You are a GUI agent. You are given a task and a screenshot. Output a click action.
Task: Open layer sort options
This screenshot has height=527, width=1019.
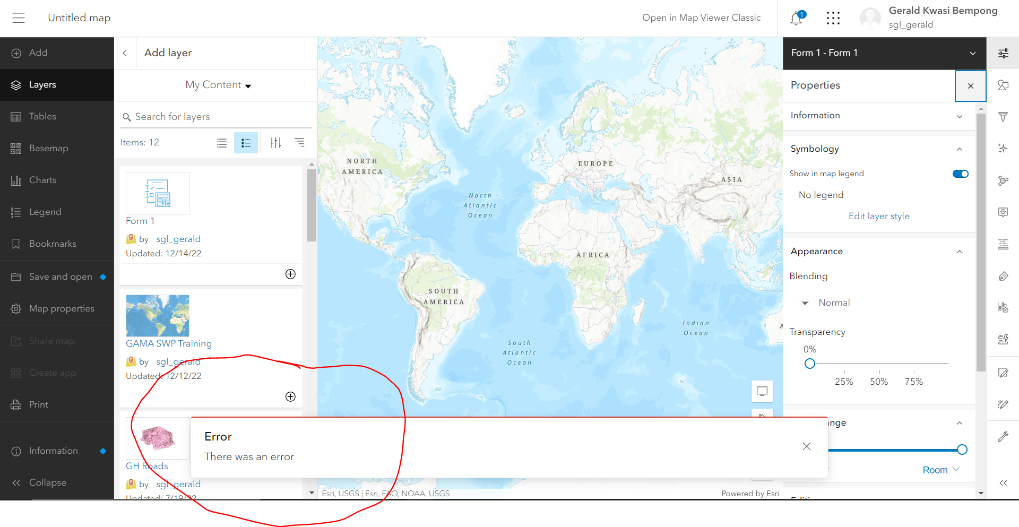coord(300,143)
